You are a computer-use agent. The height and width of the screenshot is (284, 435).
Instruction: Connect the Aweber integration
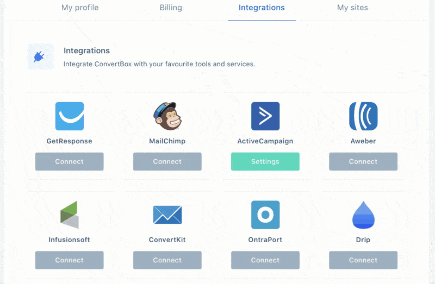(x=363, y=161)
